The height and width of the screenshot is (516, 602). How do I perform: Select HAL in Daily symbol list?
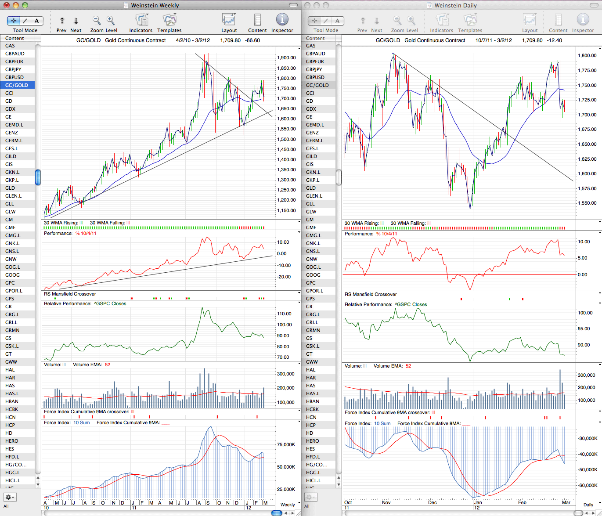[x=318, y=370]
